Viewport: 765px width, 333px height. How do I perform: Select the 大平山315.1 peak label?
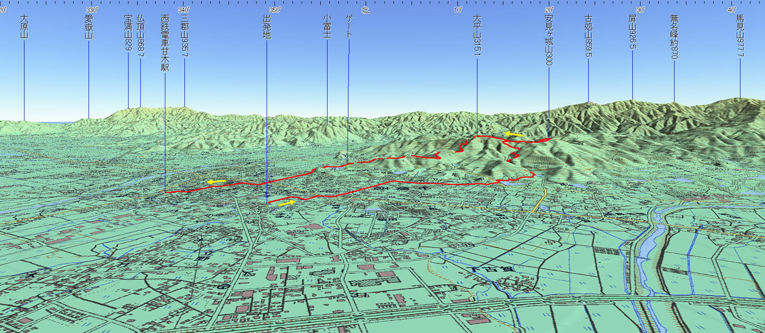point(477,35)
